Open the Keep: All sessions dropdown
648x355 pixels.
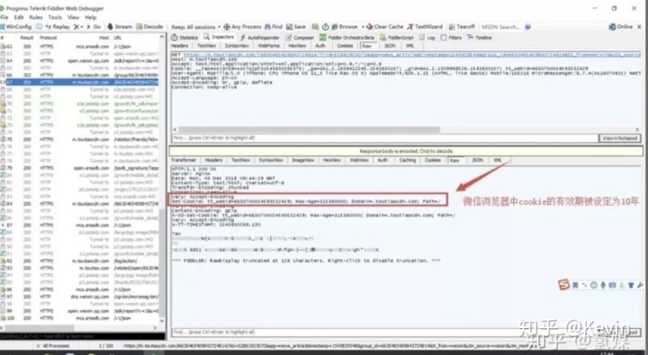[x=195, y=27]
